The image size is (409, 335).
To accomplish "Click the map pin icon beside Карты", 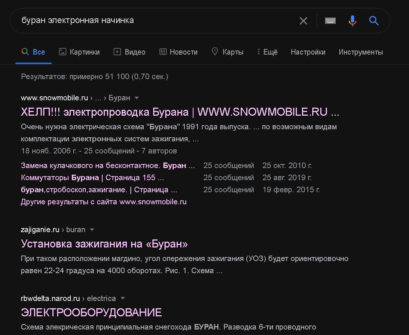I will pyautogui.click(x=215, y=52).
